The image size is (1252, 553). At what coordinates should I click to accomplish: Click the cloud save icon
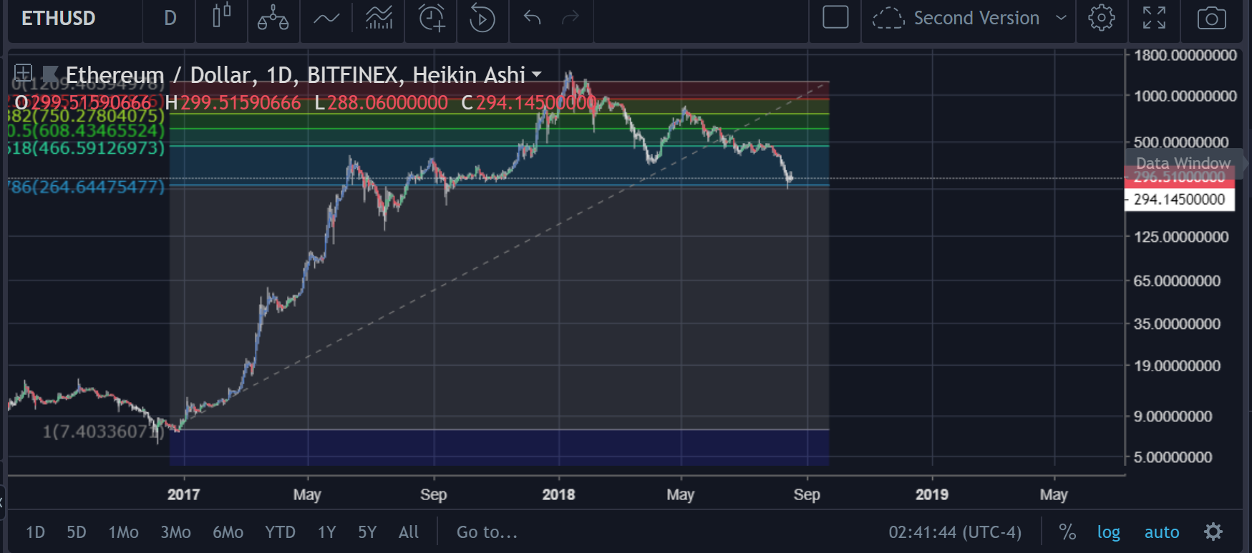tap(888, 18)
